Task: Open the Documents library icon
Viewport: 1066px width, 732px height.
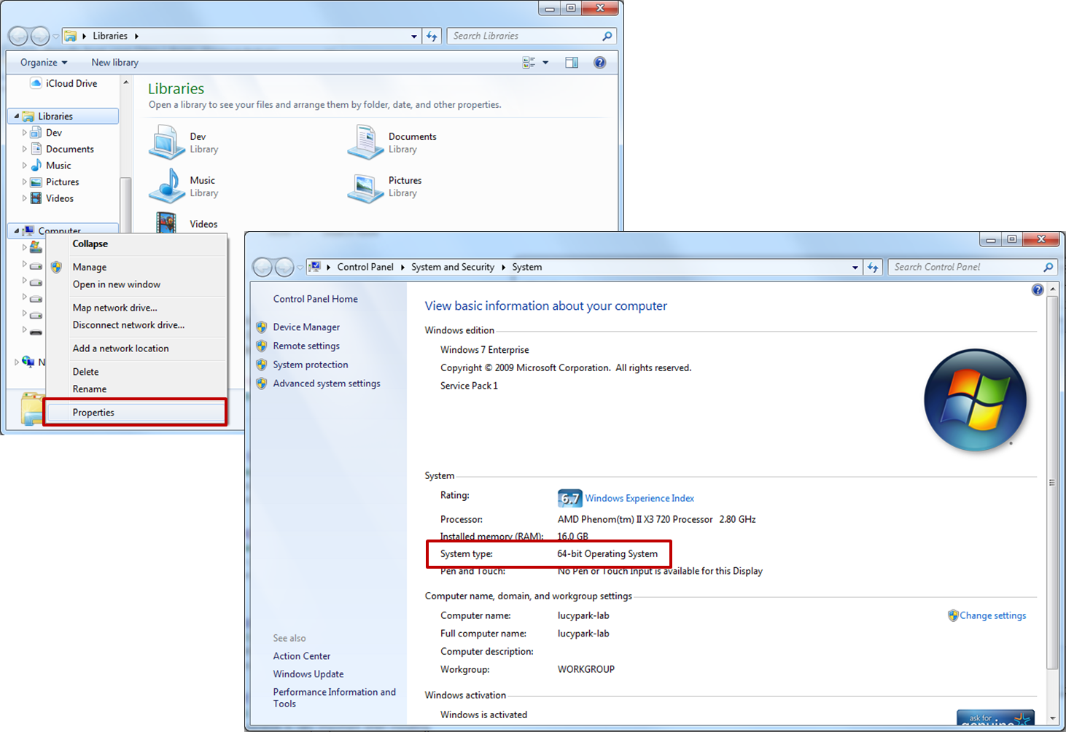Action: (x=365, y=142)
